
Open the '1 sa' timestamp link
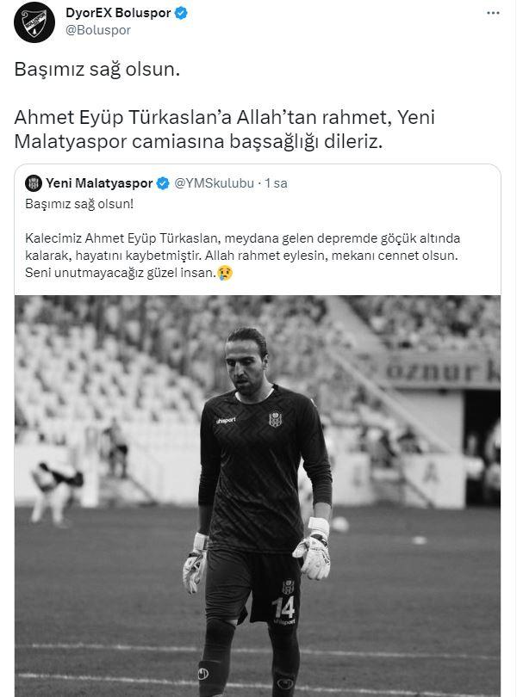pyautogui.click(x=276, y=183)
